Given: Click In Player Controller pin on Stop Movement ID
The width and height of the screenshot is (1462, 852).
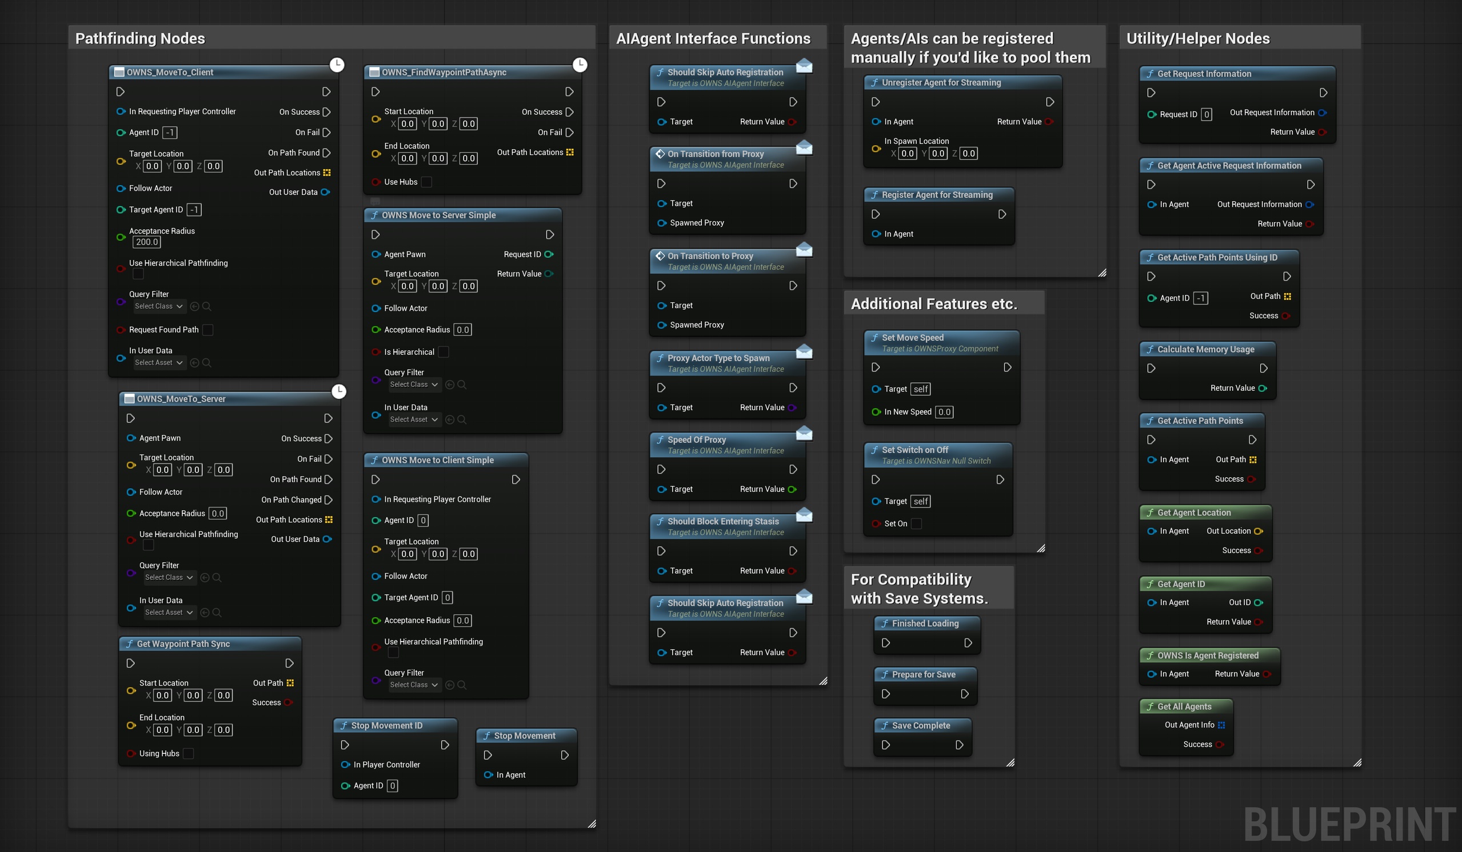Looking at the screenshot, I should [346, 765].
